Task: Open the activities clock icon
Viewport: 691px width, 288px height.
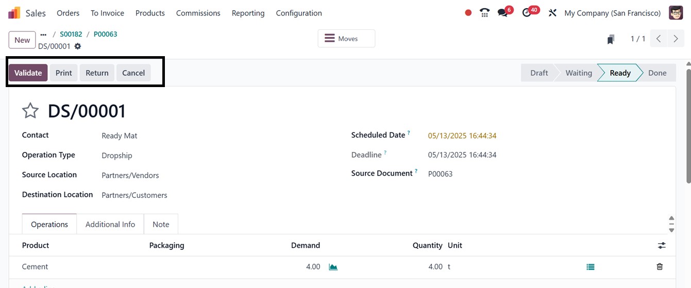Action: [527, 13]
